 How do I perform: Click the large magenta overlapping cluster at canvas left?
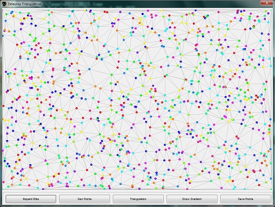pos(31,78)
